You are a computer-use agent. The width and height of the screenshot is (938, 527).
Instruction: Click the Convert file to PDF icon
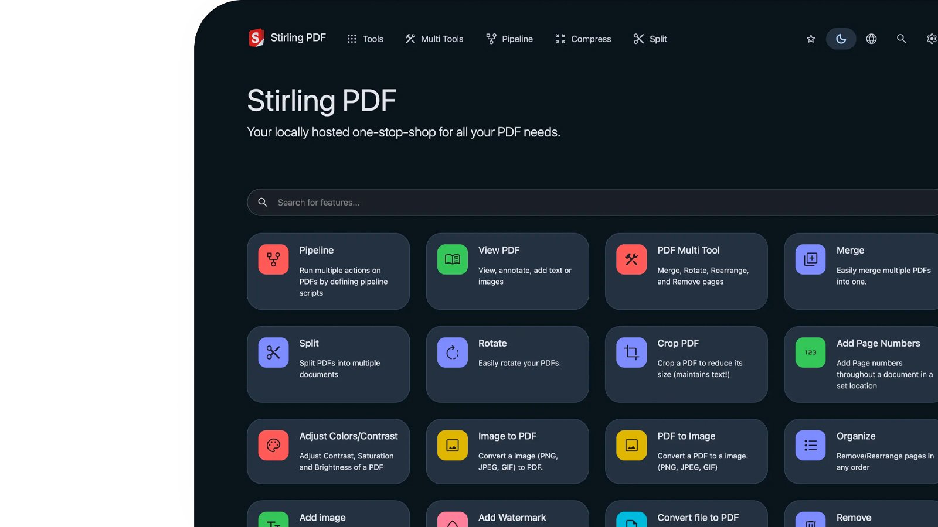631,519
